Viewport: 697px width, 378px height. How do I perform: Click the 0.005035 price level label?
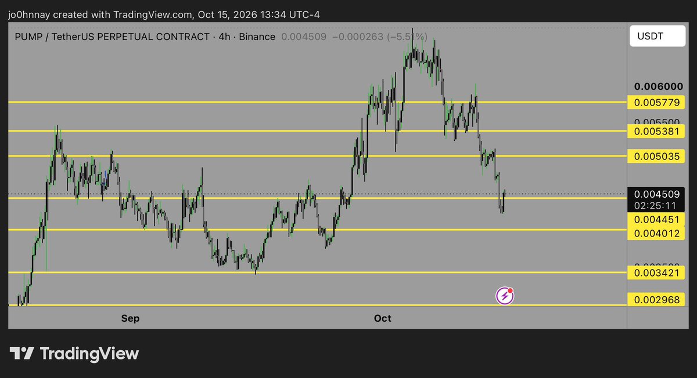click(x=658, y=156)
